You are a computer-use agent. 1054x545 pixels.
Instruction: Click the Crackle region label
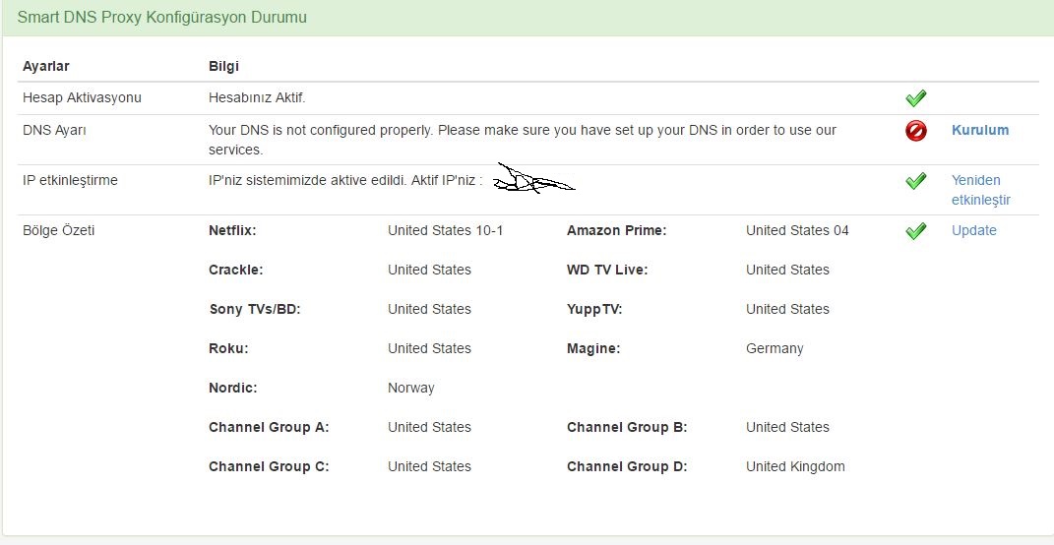click(x=235, y=270)
